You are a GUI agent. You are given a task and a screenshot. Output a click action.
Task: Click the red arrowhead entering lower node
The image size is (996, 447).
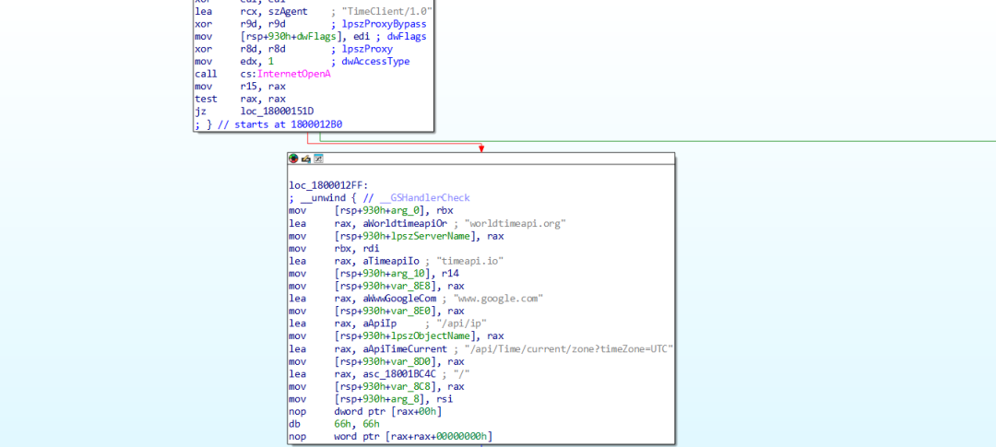pos(480,147)
